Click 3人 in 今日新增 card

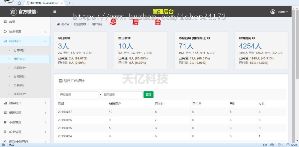[63, 46]
